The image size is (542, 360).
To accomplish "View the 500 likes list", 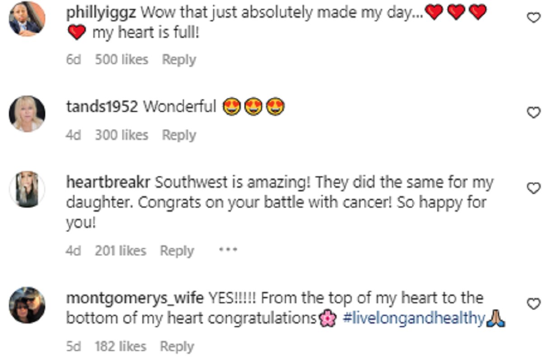I will click(121, 60).
